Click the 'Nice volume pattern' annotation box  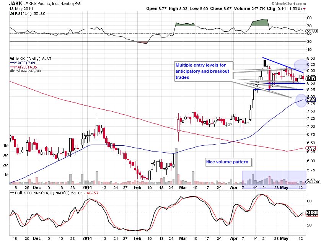point(228,162)
